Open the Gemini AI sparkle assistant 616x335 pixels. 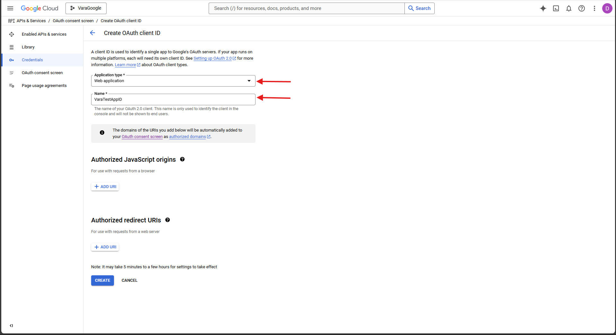[543, 8]
